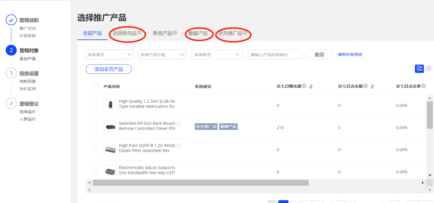Switch to list view layout icon
This screenshot has width=434, height=203.
click(419, 69)
